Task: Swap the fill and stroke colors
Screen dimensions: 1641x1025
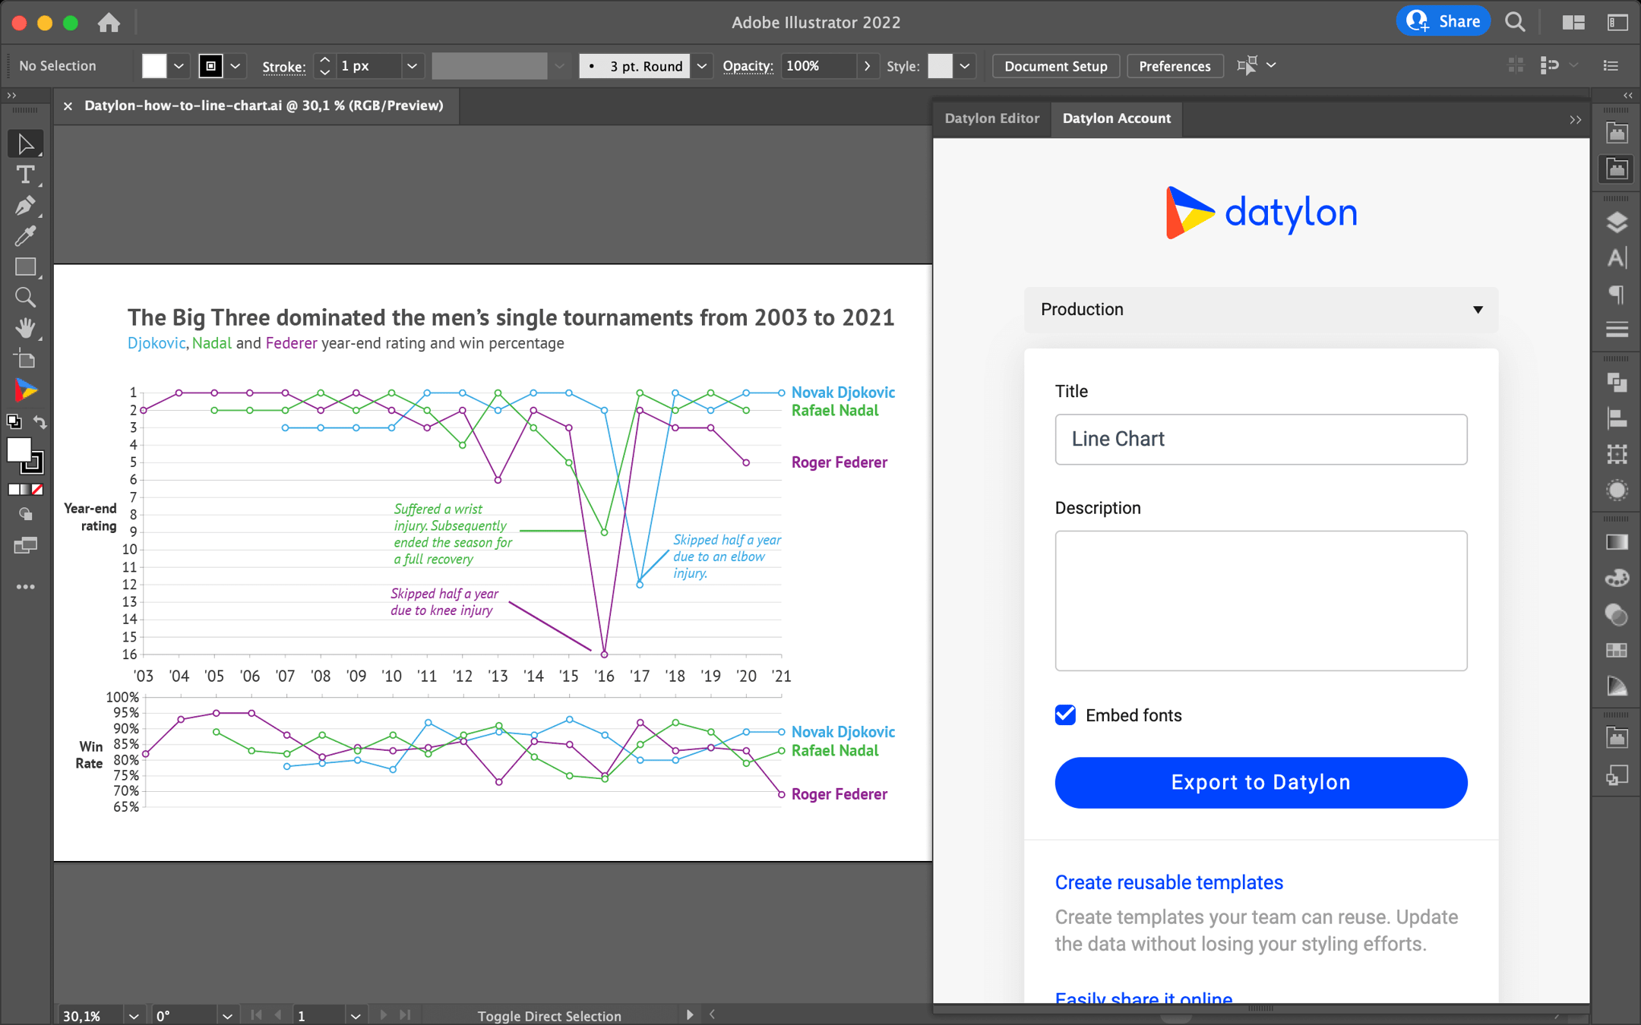Action: pos(40,422)
